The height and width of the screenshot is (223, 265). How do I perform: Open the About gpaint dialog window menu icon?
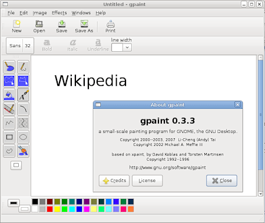pyautogui.click(x=98, y=105)
